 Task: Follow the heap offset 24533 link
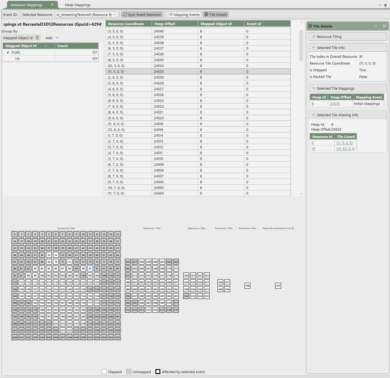pyautogui.click(x=335, y=104)
